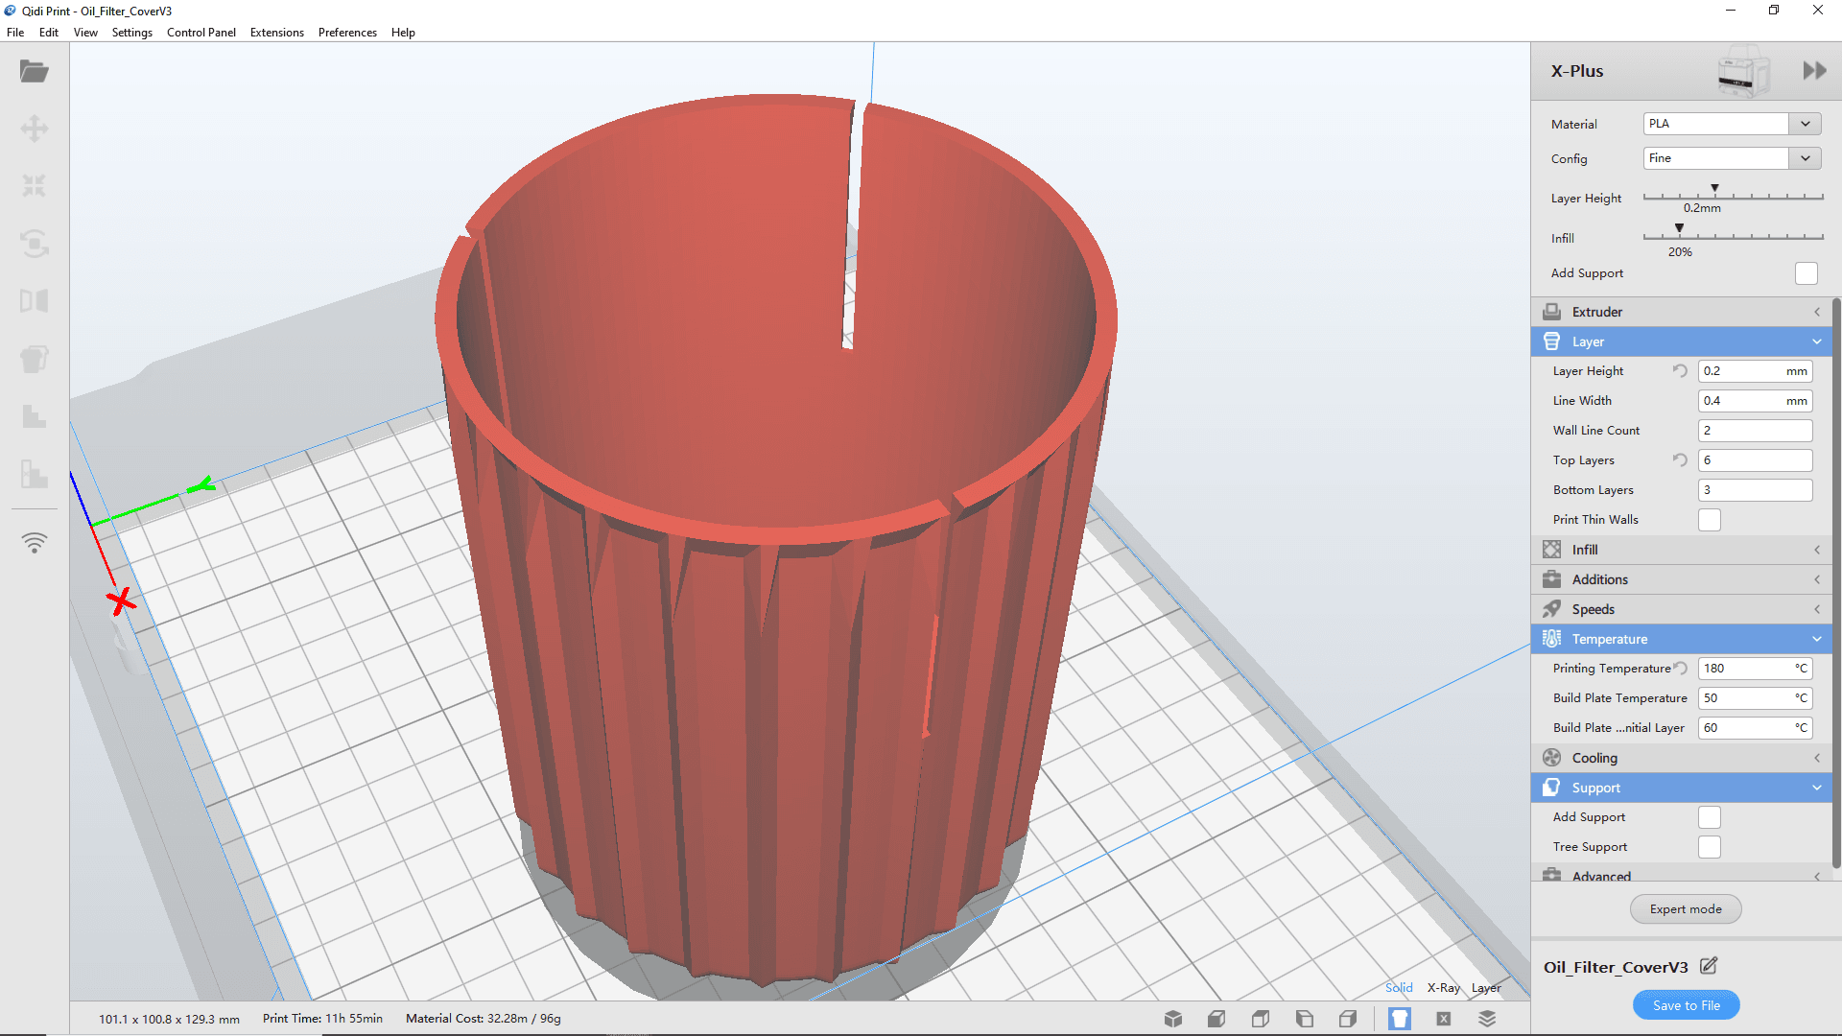Open the Help menu
The width and height of the screenshot is (1842, 1036).
(403, 33)
